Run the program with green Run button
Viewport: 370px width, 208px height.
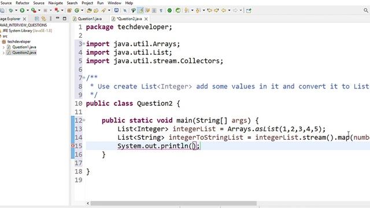22,10
